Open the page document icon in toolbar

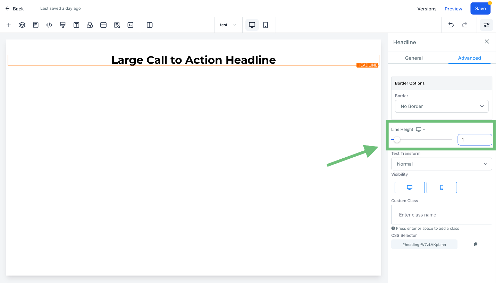(36, 25)
